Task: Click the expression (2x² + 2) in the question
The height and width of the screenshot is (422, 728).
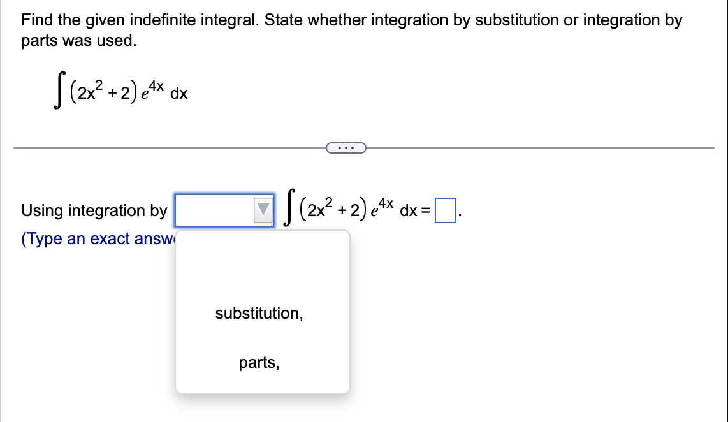Action: (103, 92)
